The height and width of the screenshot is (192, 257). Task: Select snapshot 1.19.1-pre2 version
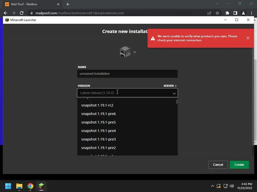[127, 147]
